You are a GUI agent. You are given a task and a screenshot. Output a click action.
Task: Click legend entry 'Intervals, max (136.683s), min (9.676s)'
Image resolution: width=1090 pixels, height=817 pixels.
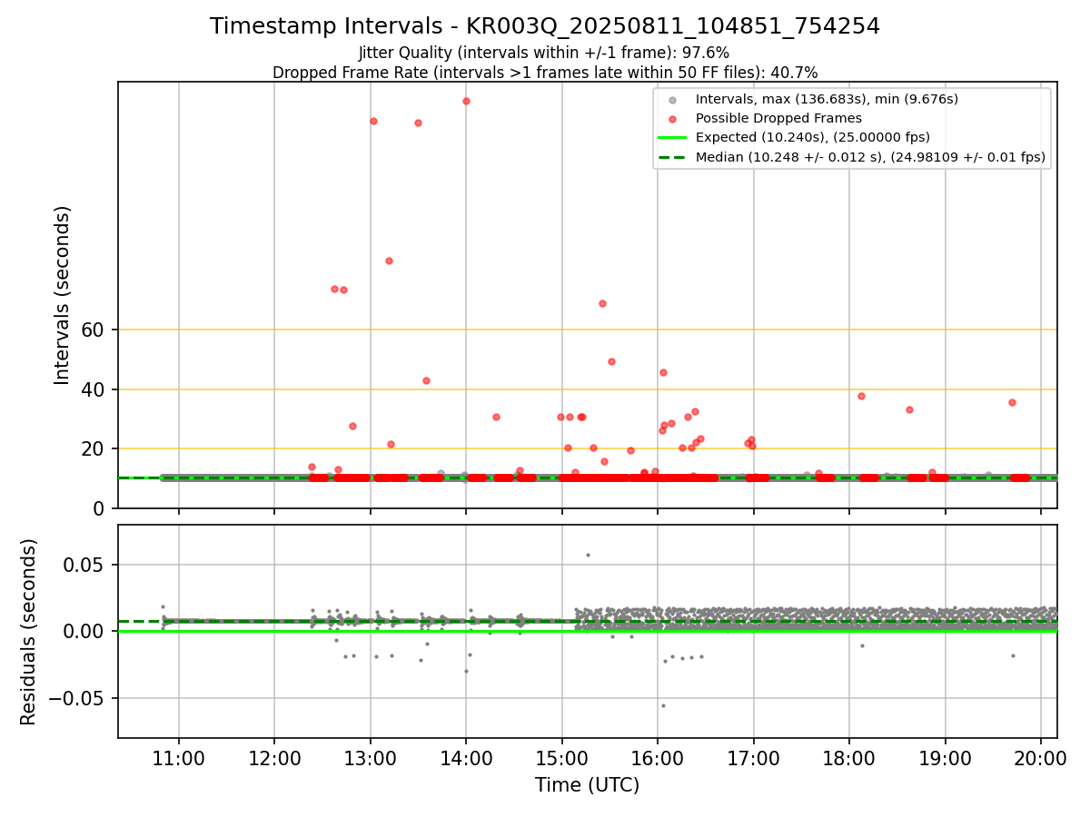827,99
